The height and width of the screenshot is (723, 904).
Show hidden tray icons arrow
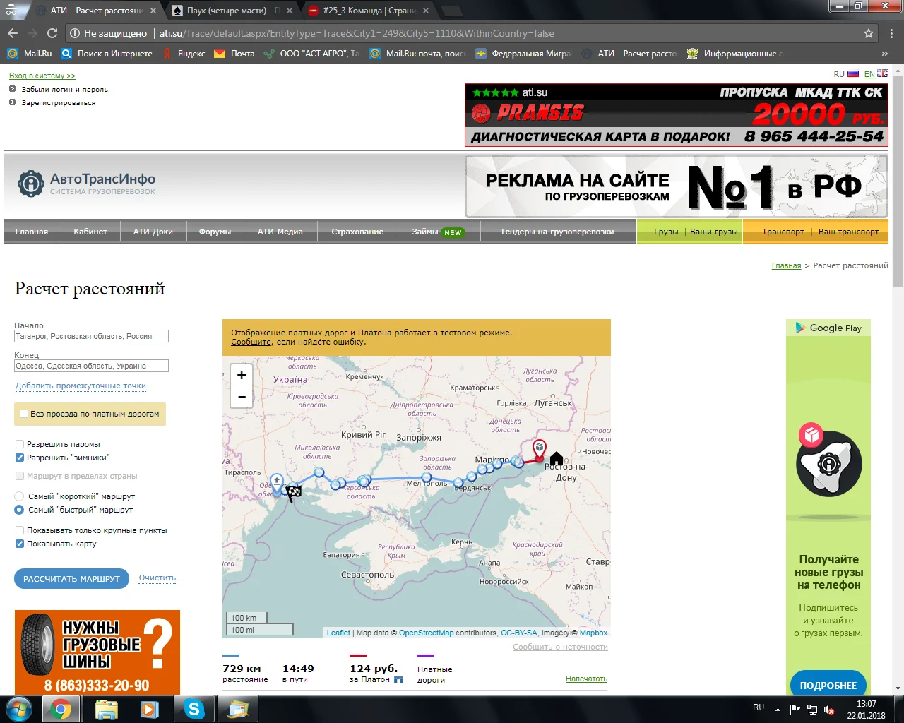pyautogui.click(x=778, y=709)
